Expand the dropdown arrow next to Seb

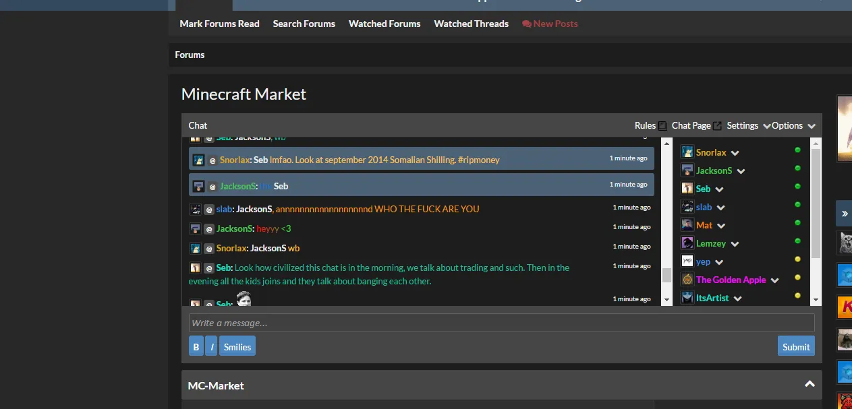719,190
